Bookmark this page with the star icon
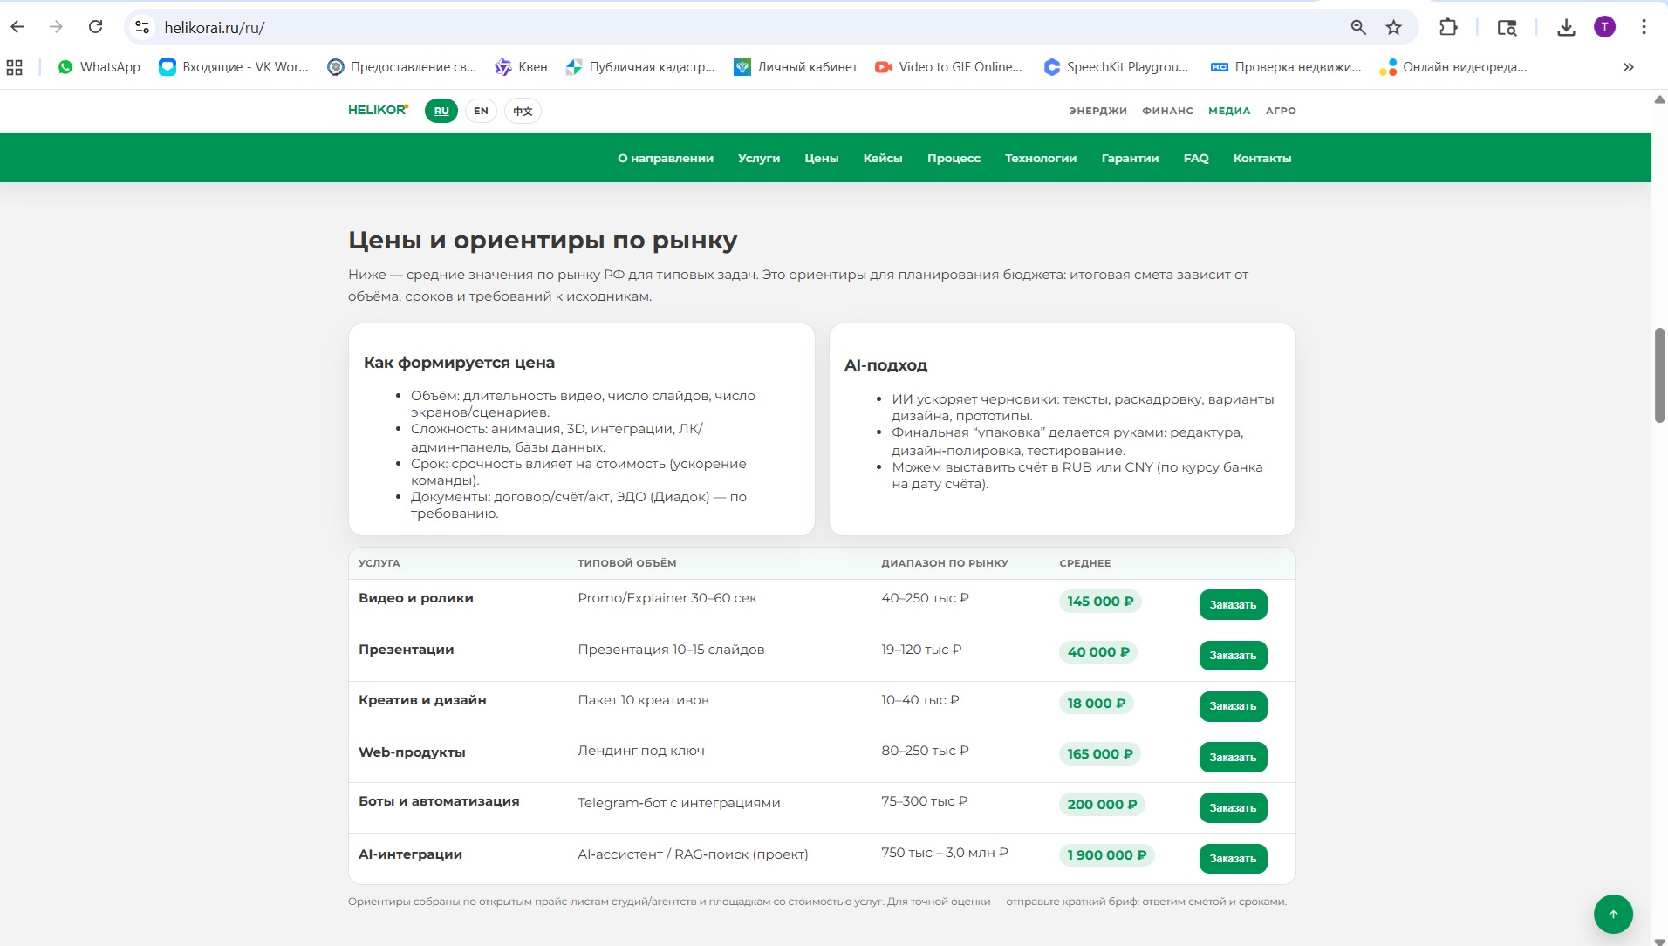1668x946 pixels. pos(1394,27)
